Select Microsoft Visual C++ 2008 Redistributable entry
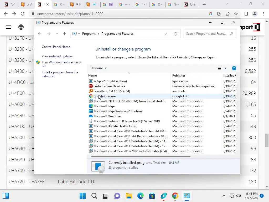Viewport: 269px width, 202px height. pos(131,131)
